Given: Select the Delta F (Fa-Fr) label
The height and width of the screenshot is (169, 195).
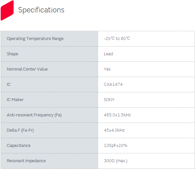Looking at the screenshot, I should [x=20, y=130].
